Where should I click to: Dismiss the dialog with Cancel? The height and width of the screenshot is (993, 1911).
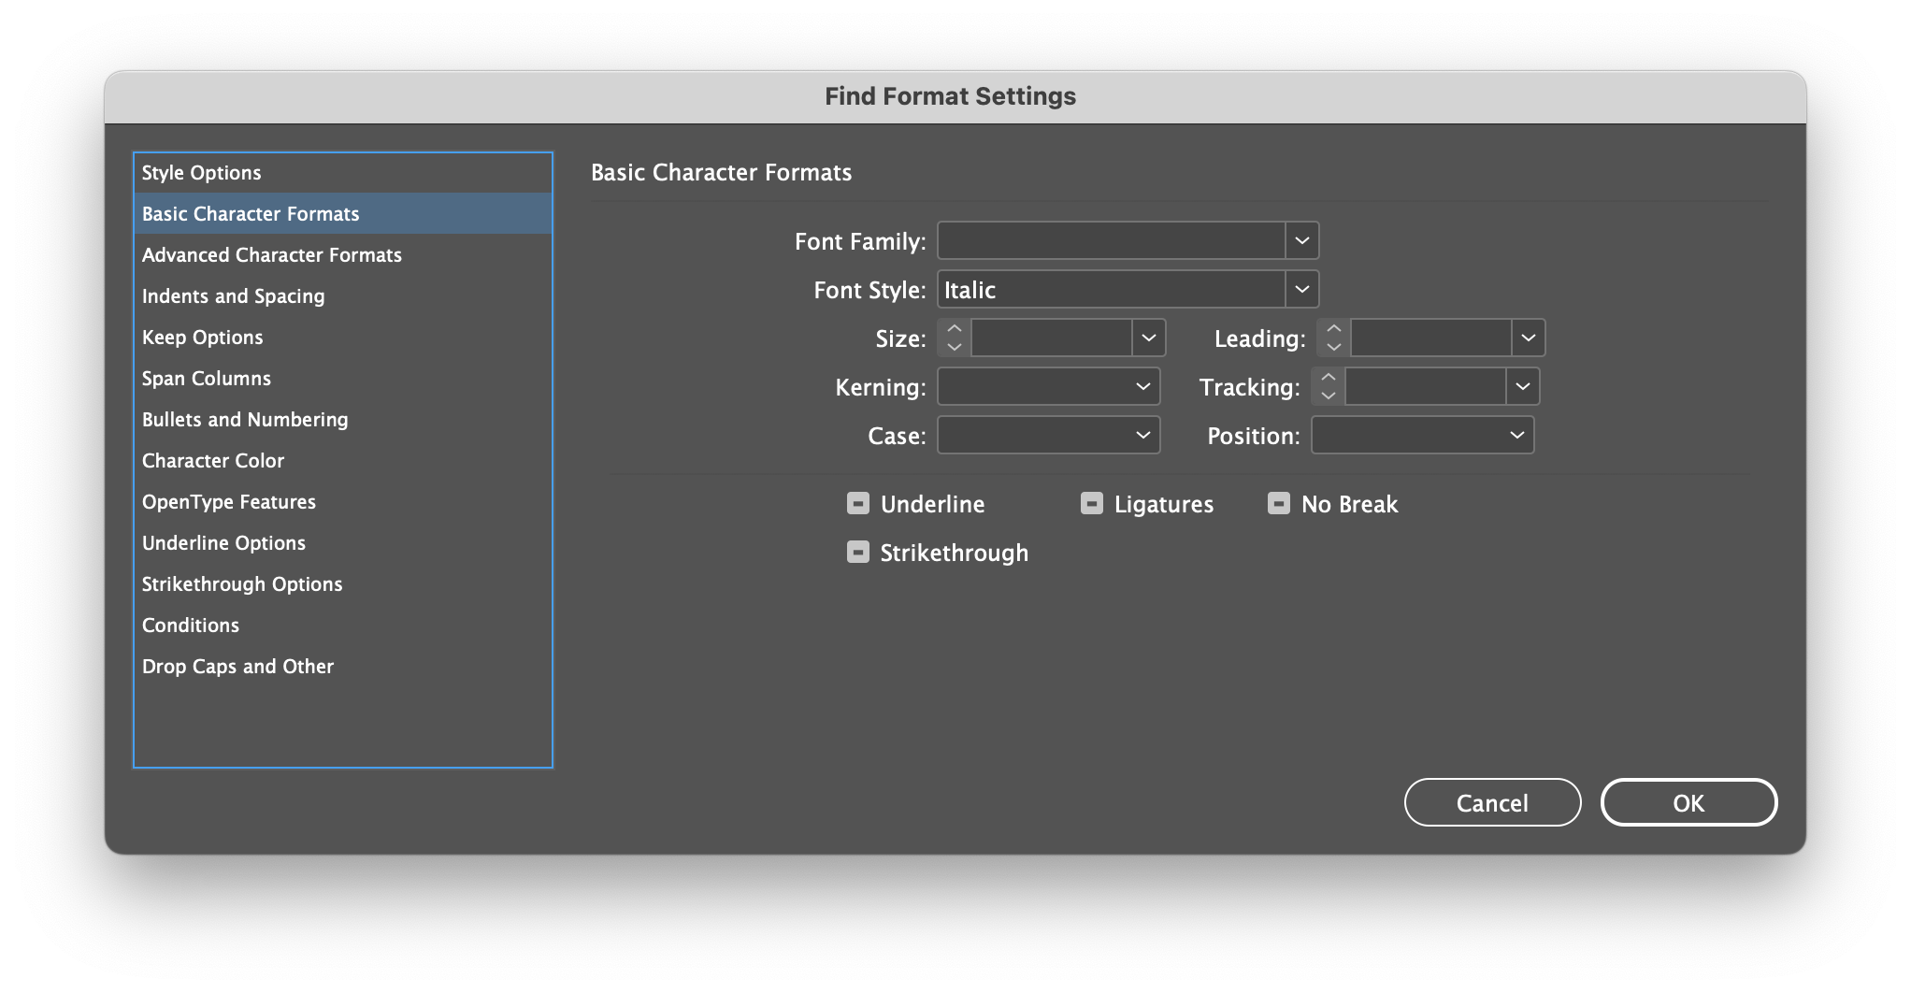(1492, 802)
